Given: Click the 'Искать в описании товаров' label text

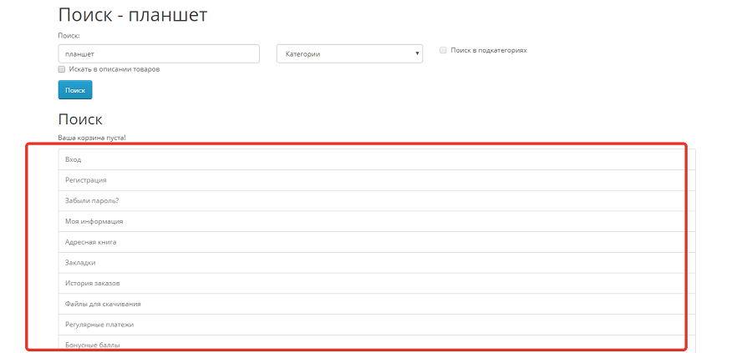Looking at the screenshot, I should click(114, 69).
